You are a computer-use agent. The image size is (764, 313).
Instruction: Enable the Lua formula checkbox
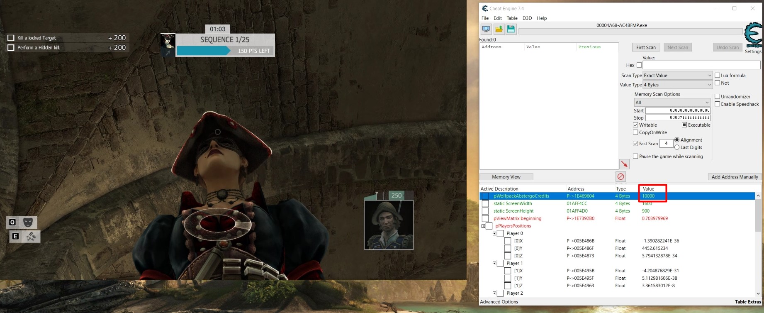[717, 75]
